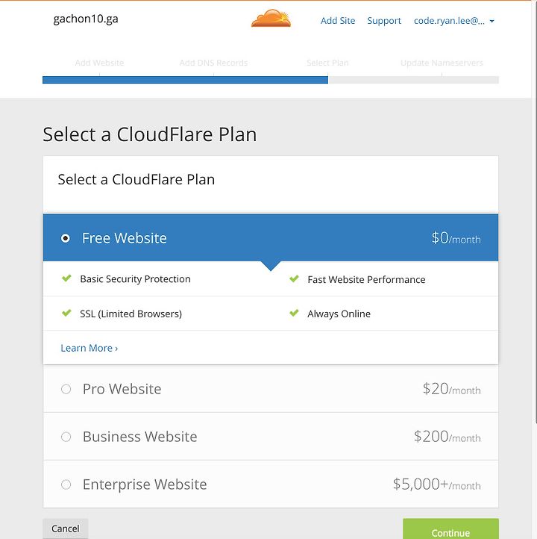537x539 pixels.
Task: Select the Business Website radio option
Action: 66,437
